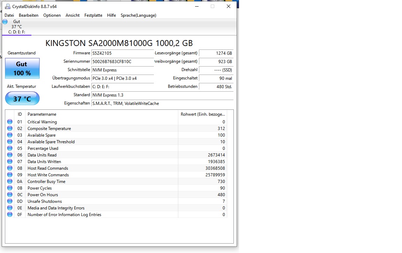
Task: Click the raw value 25789959
Action: 215,175
